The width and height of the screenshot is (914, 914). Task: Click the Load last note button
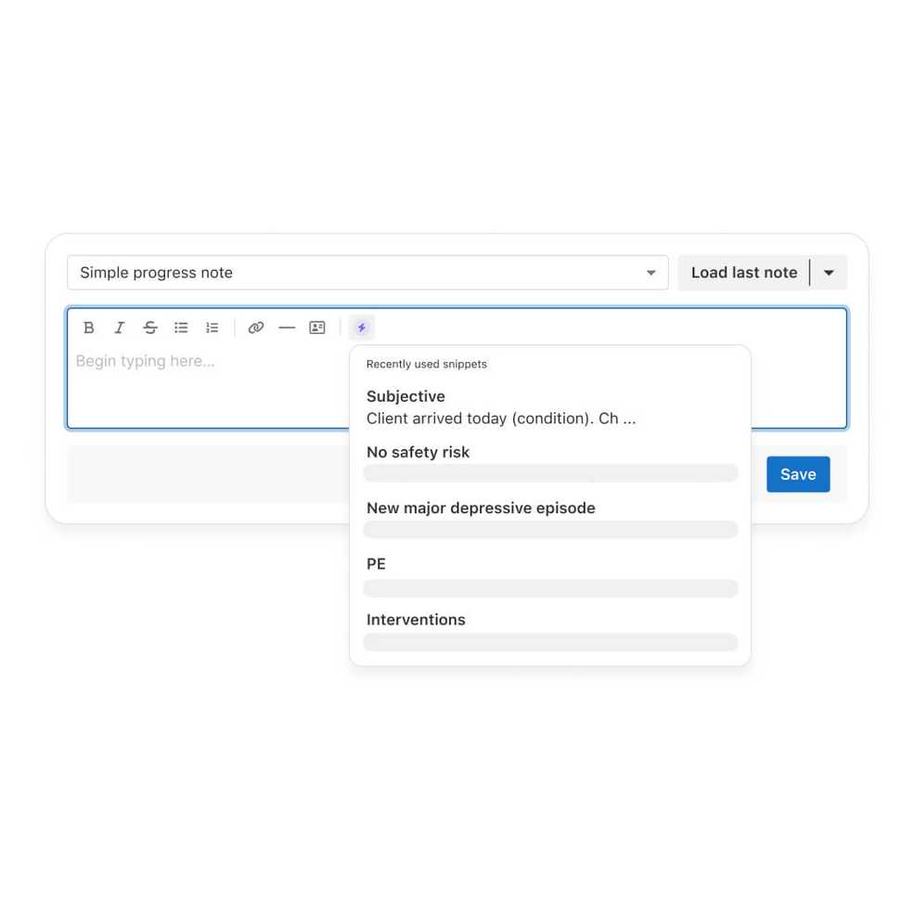pyautogui.click(x=744, y=272)
